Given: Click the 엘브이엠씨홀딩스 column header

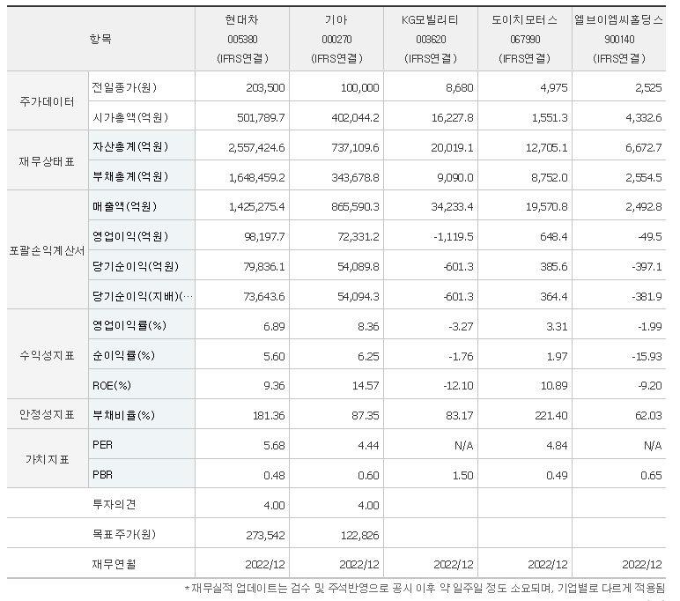Looking at the screenshot, I should tap(619, 39).
